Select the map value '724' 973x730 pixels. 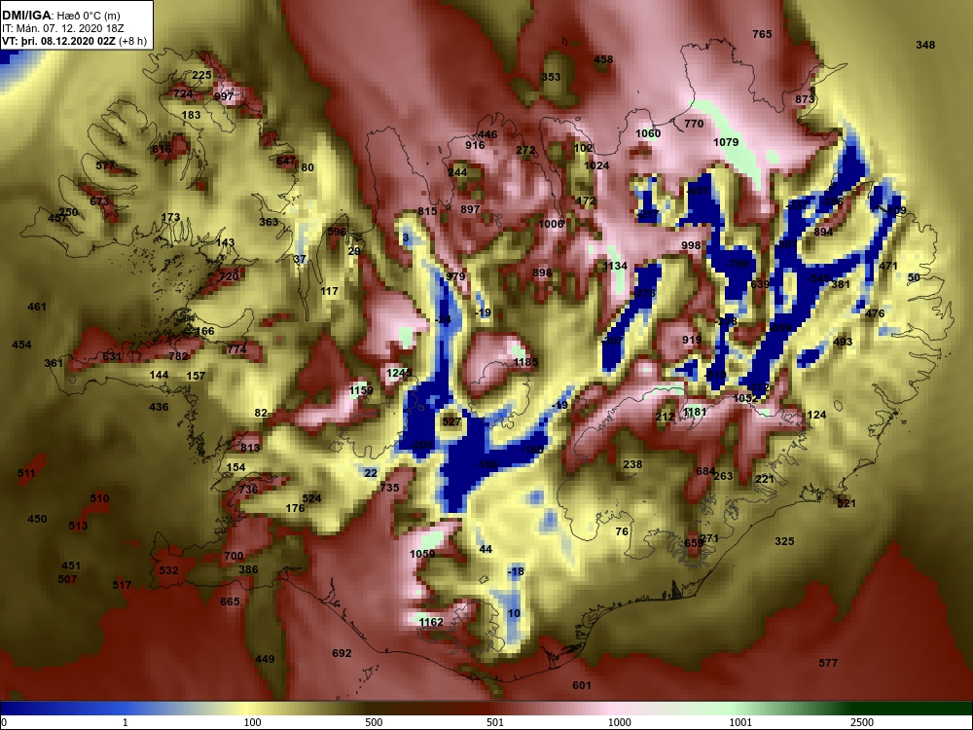pos(183,93)
